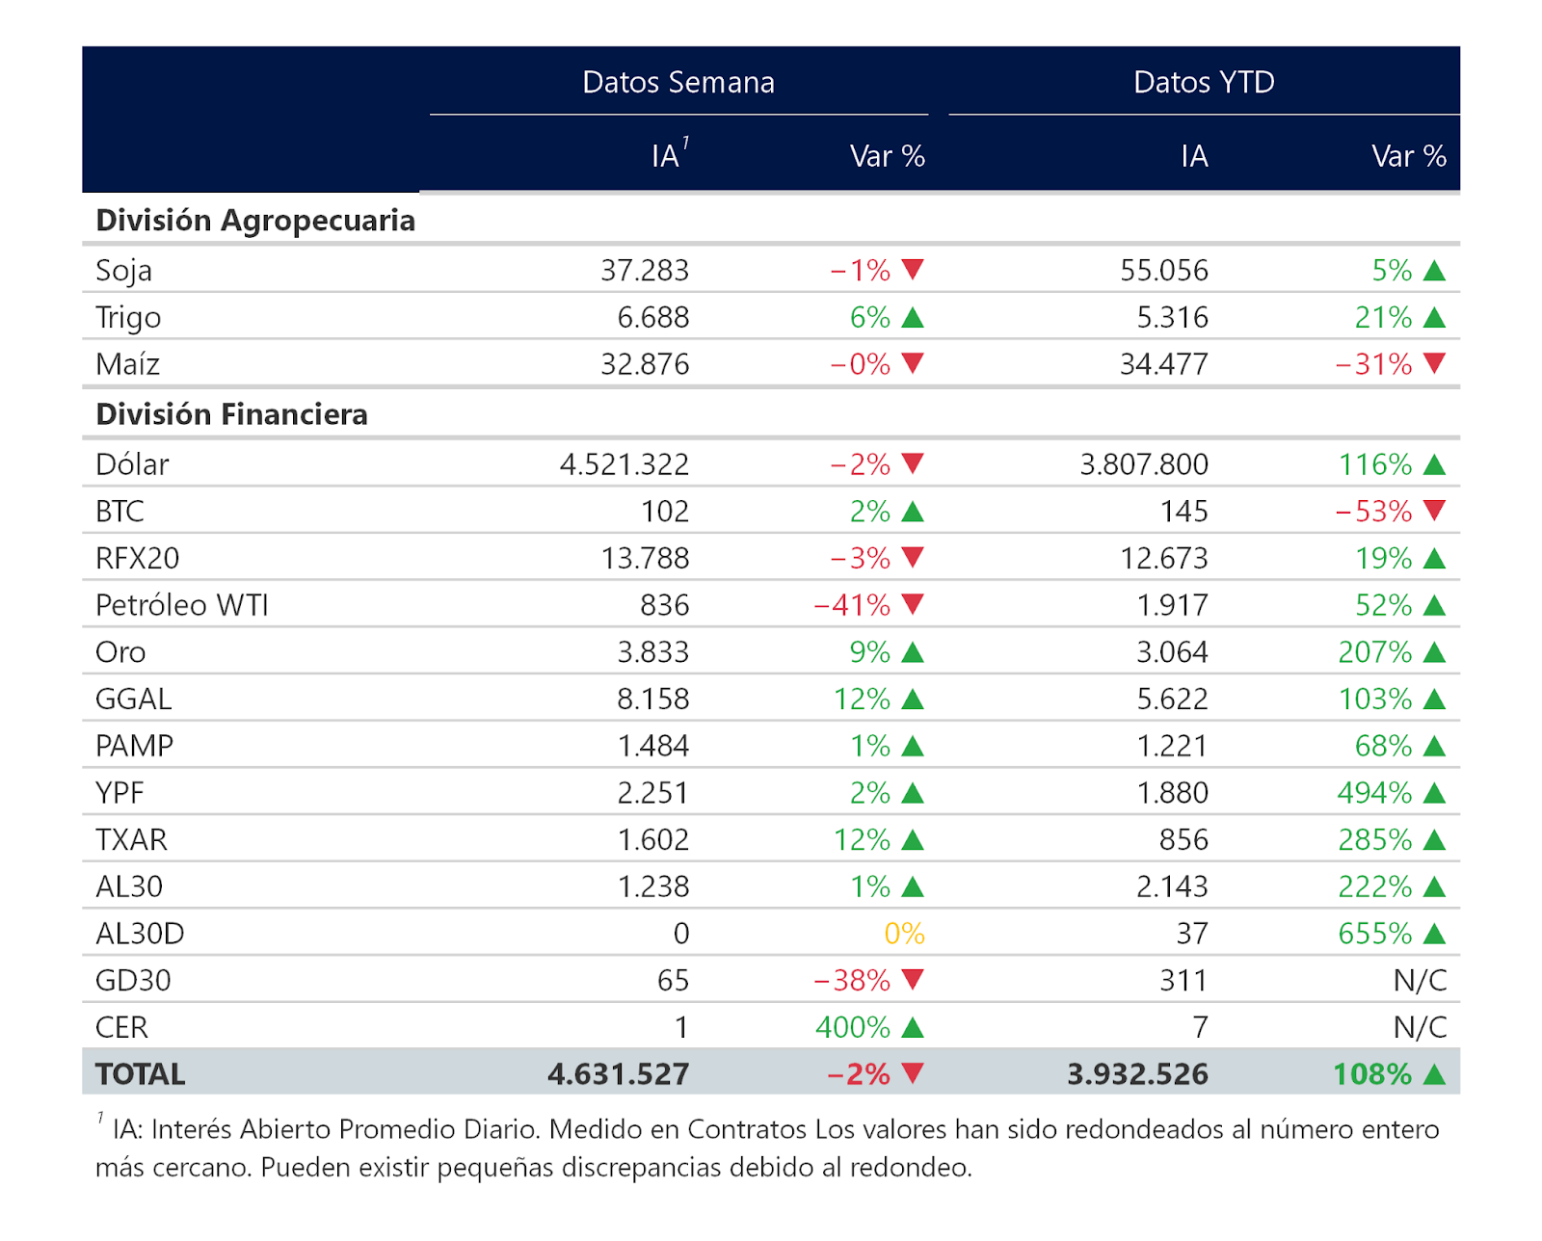1542x1241 pixels.
Task: Click the green up arrow beside Soja YTD 5%
Action: (1434, 270)
